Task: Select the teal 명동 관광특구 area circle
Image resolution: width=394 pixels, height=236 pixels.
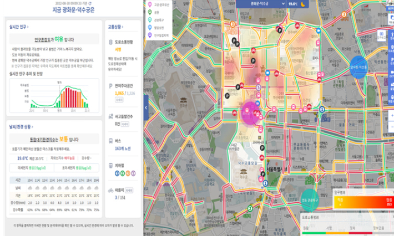Action: [310, 201]
